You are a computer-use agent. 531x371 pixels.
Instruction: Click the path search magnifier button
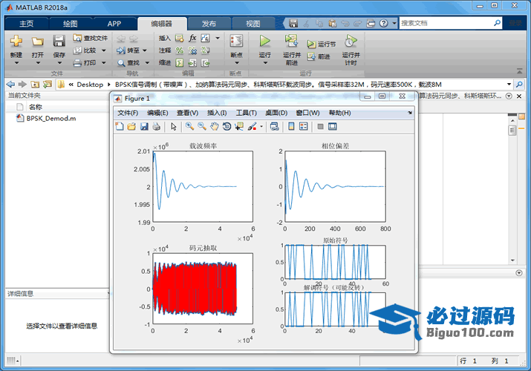(x=519, y=84)
